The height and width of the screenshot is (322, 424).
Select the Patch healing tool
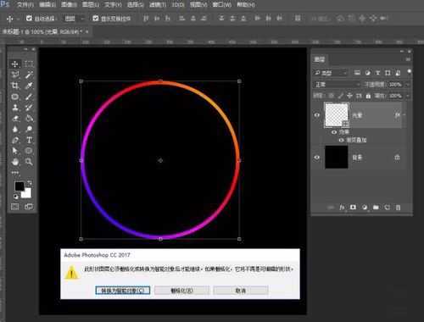[x=15, y=97]
